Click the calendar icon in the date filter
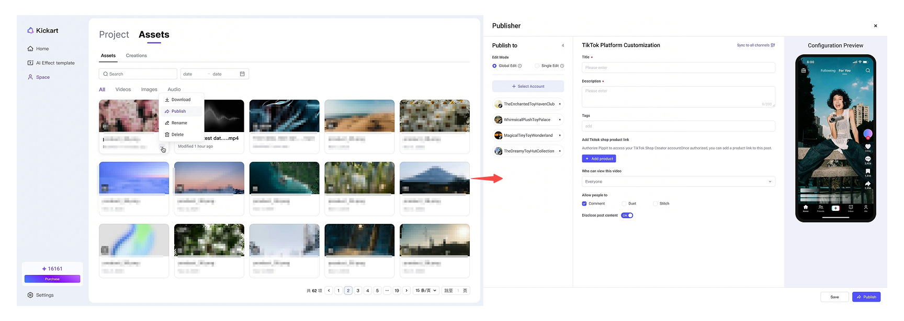This screenshot has width=904, height=321. coord(242,74)
